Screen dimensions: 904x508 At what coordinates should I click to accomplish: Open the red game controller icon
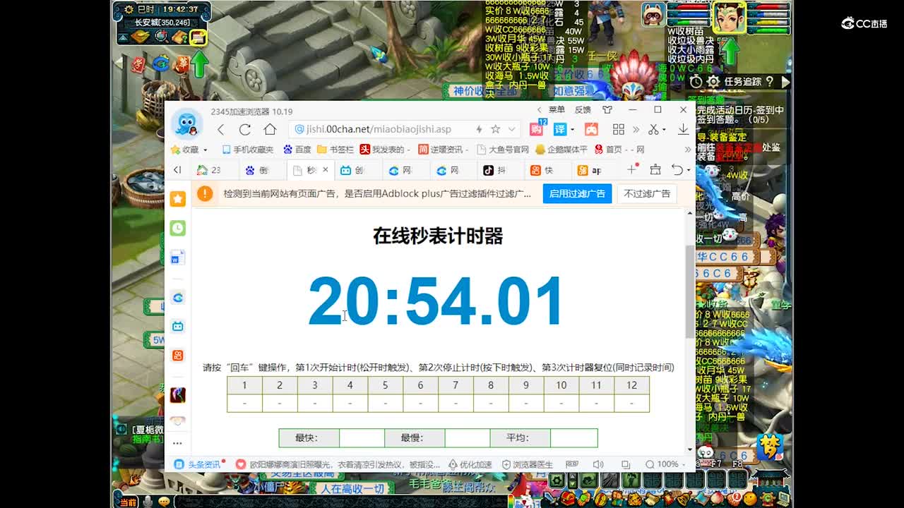click(591, 129)
